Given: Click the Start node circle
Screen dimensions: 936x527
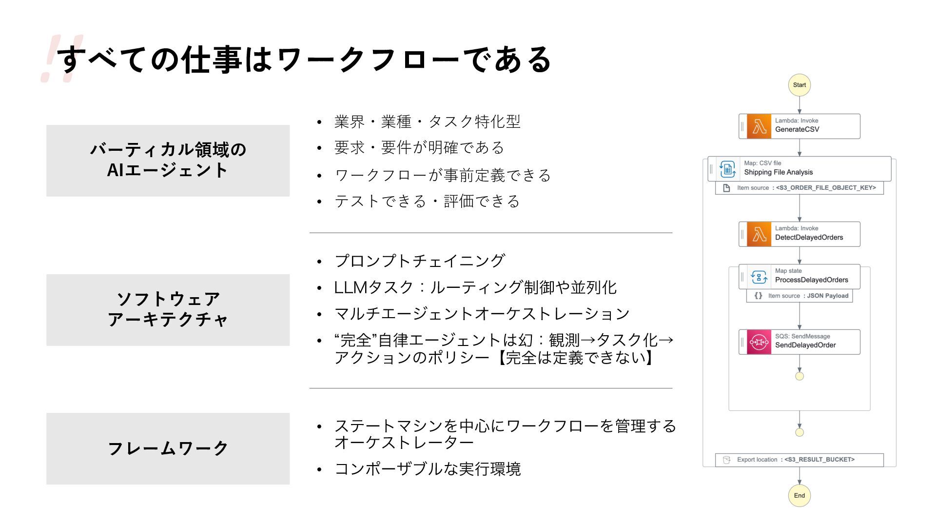Looking at the screenshot, I should point(799,85).
